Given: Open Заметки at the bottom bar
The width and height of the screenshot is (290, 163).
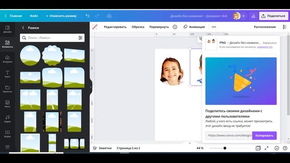Looking at the screenshot, I should click(x=102, y=148).
